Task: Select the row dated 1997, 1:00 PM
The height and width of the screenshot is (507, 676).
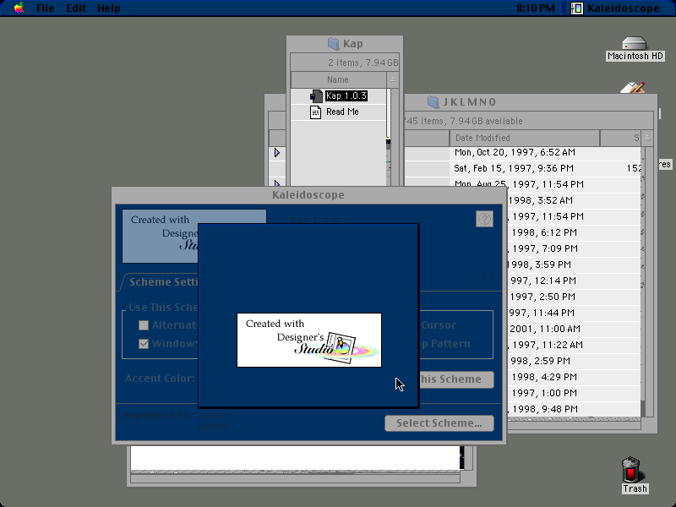Action: click(x=574, y=393)
